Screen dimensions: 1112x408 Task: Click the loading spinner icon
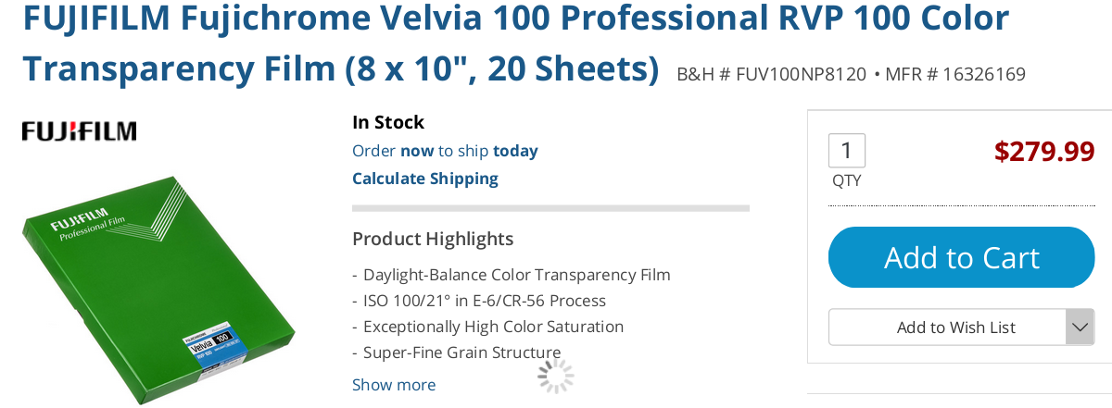click(555, 376)
